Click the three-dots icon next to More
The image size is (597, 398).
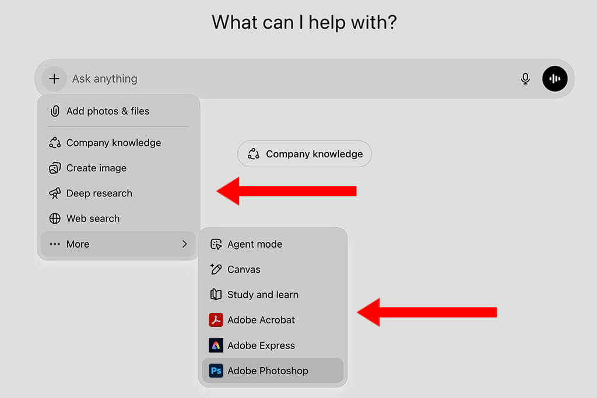(x=55, y=244)
